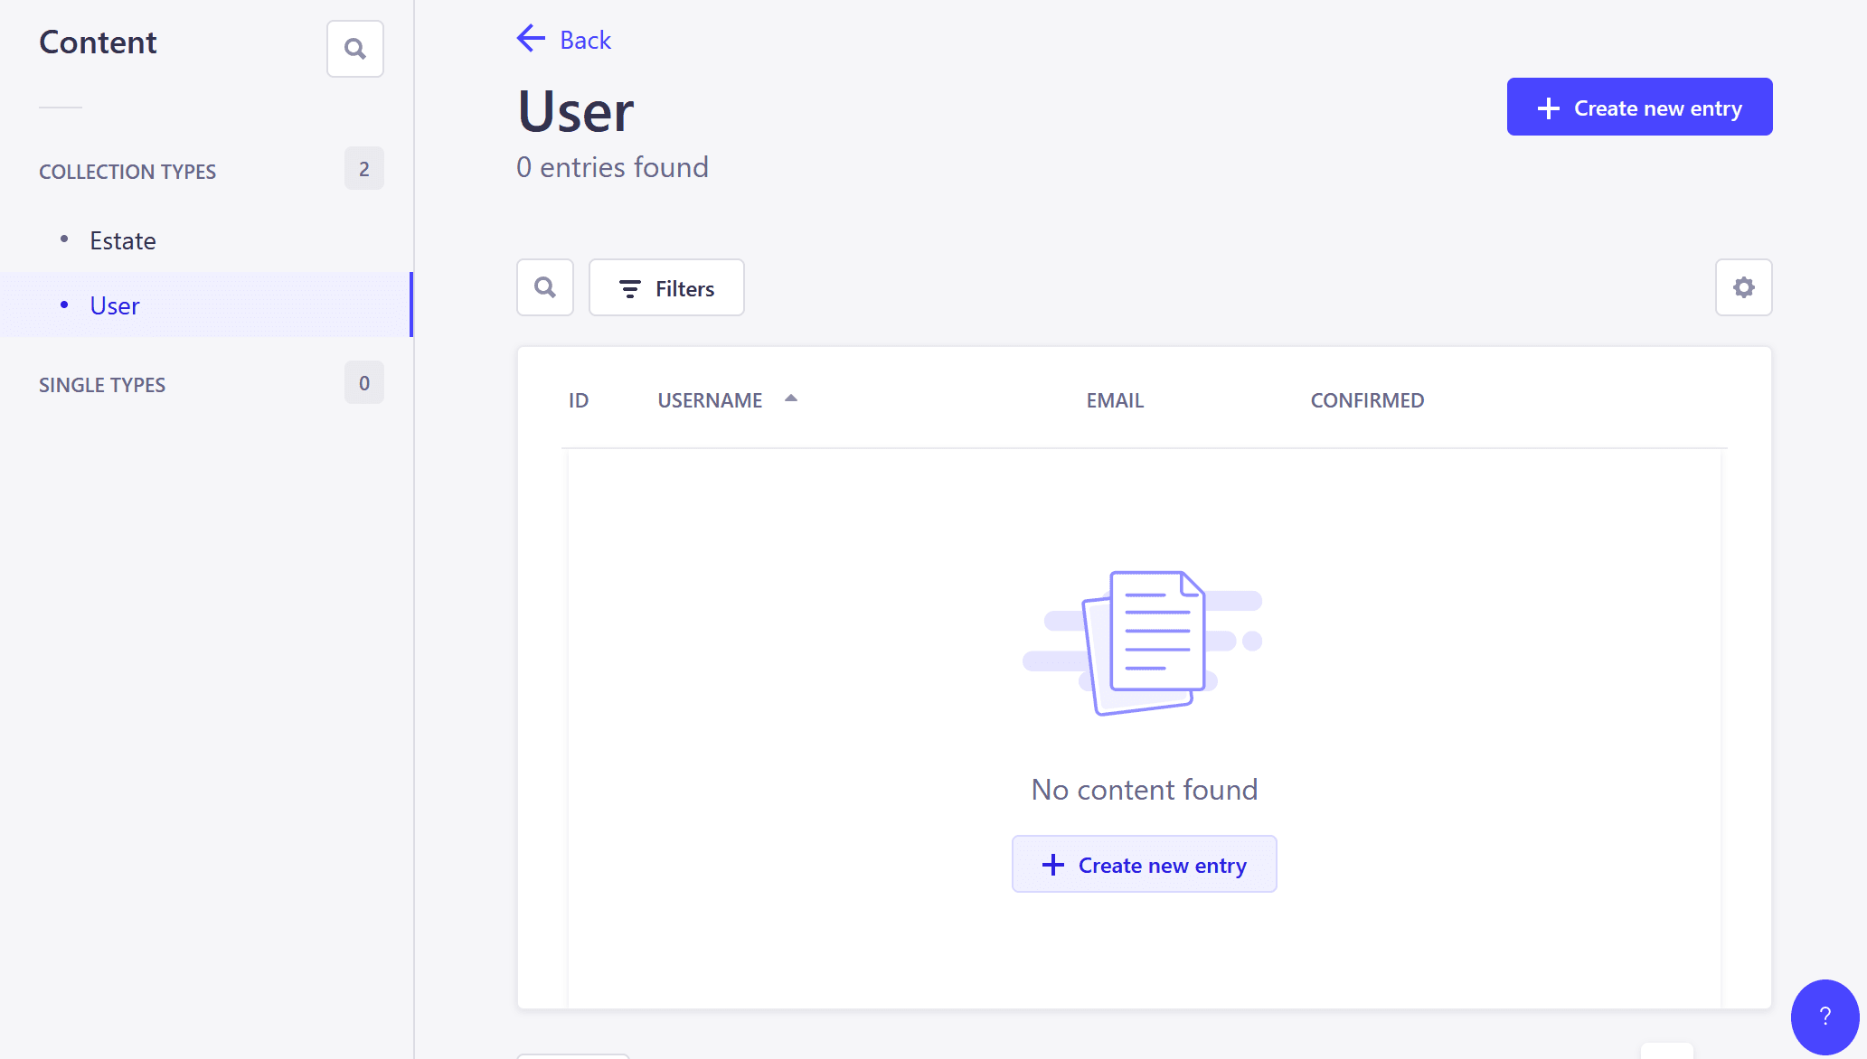Click the plus icon on Create new entry
Screen dimensions: 1867x1059
coord(1547,107)
